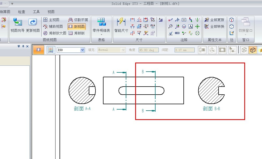Click the top cube icon in 边 group
The width and height of the screenshot is (262, 159).
232,20
